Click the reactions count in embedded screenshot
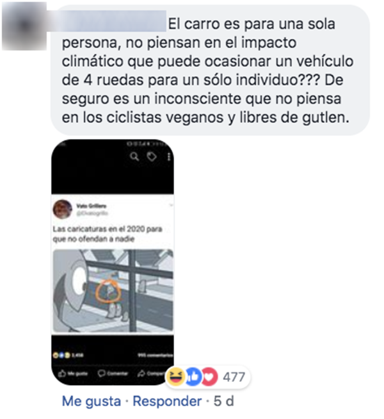 click(68, 355)
